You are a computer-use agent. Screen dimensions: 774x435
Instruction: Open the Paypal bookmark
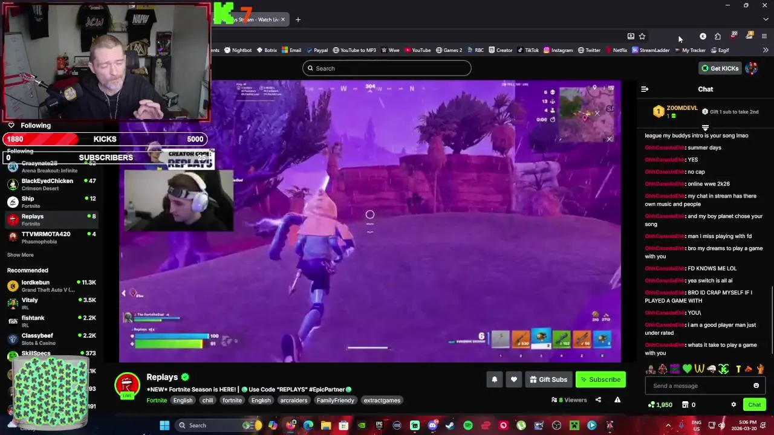[x=317, y=50]
